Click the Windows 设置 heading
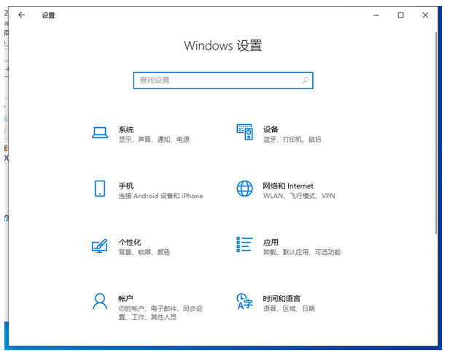Viewport: 450px width, 353px height. (x=223, y=46)
